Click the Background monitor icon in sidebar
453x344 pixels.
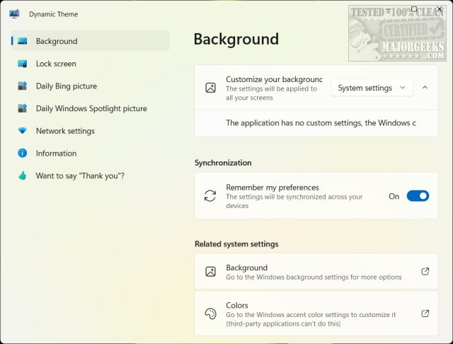(x=23, y=41)
